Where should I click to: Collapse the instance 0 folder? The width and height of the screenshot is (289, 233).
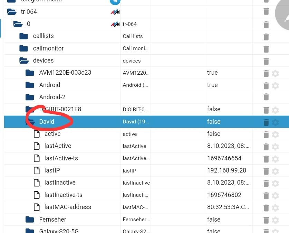(x=18, y=24)
